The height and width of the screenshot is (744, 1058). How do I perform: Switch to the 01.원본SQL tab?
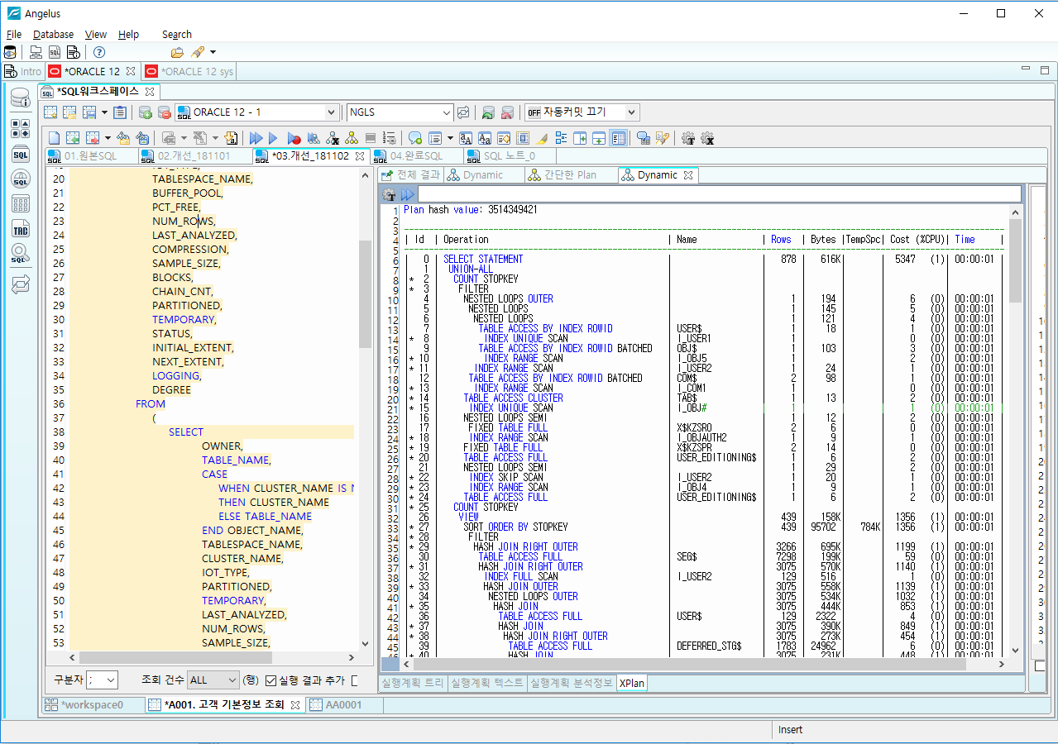coord(91,156)
